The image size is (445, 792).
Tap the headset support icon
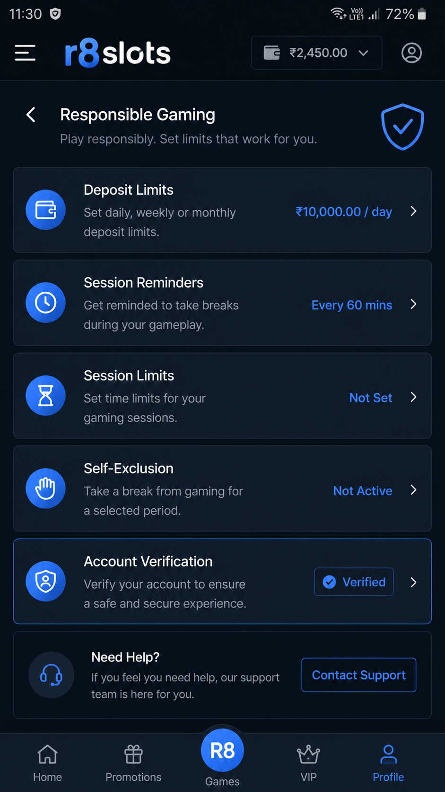[x=51, y=675]
